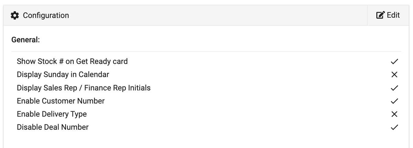Click checkmark for Enable Customer Number

point(394,101)
